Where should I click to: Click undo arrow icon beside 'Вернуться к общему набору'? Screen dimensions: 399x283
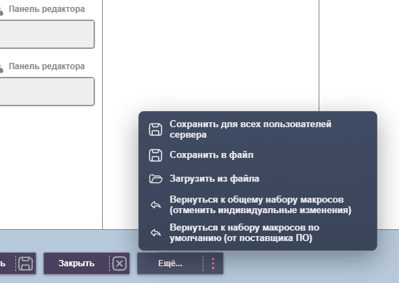click(x=156, y=205)
